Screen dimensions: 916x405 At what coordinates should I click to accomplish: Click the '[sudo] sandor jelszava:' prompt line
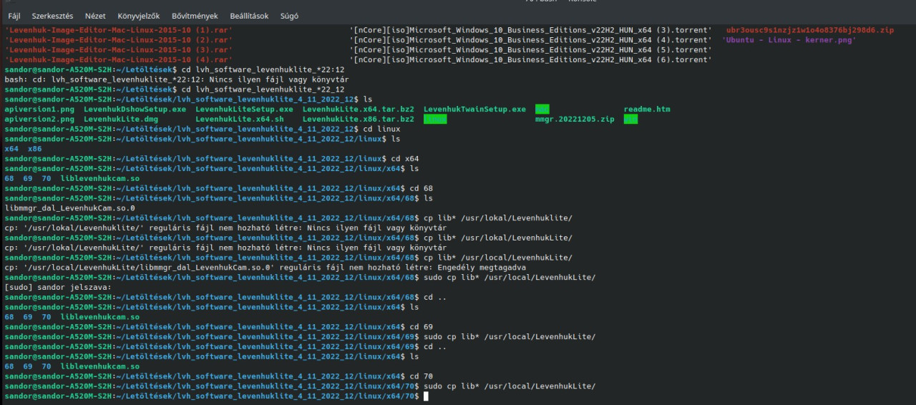[x=58, y=287]
